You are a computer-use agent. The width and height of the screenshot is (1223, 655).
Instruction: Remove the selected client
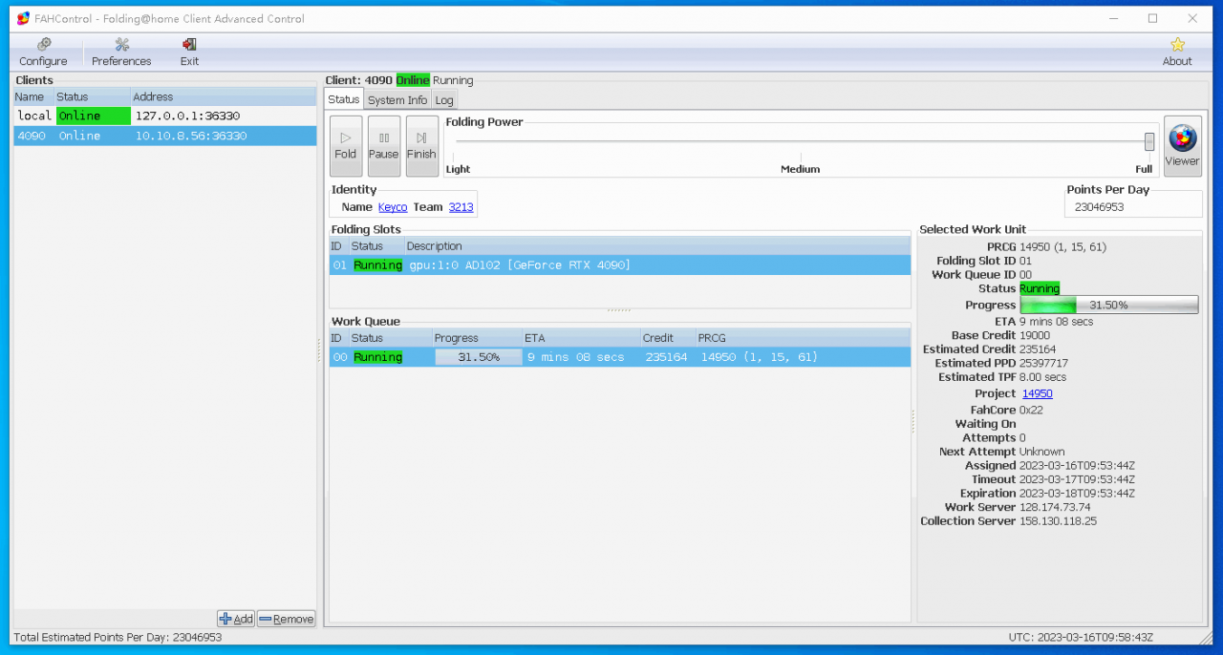click(286, 619)
